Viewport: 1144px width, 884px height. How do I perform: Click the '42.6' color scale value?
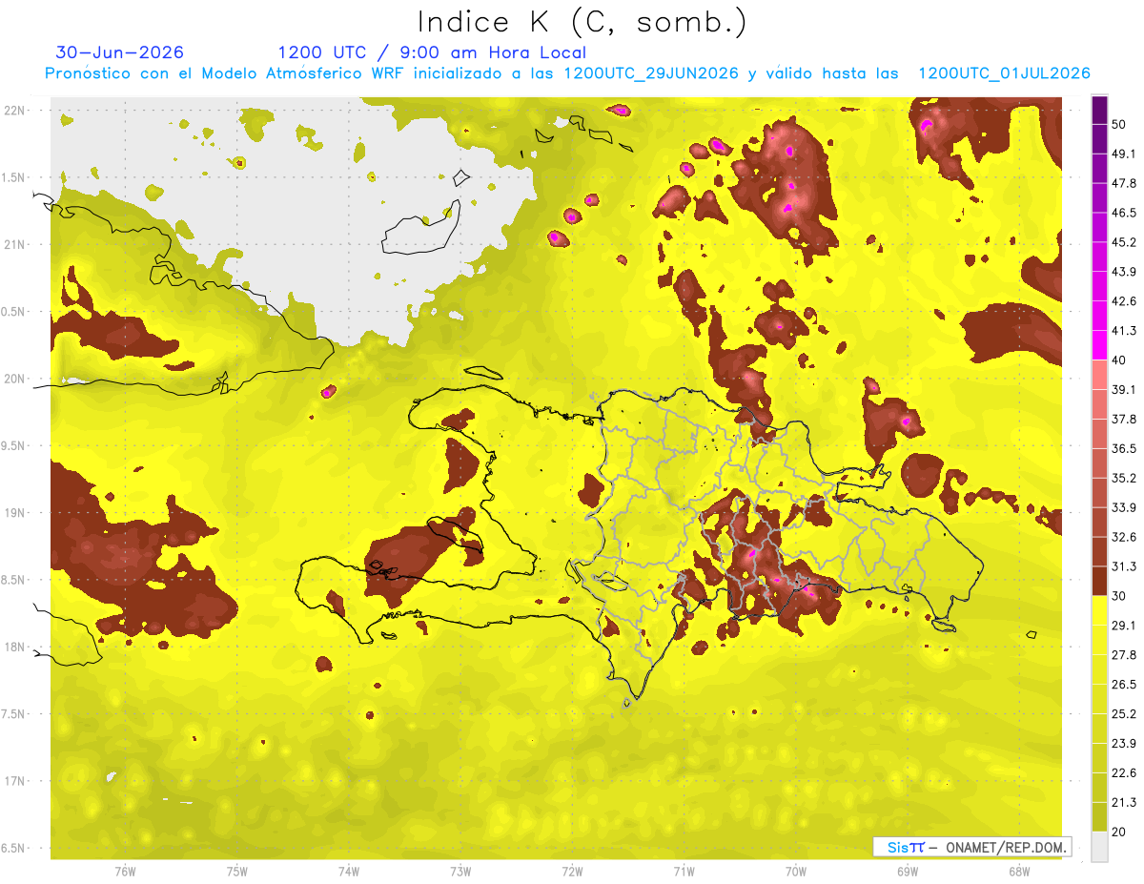click(1124, 301)
